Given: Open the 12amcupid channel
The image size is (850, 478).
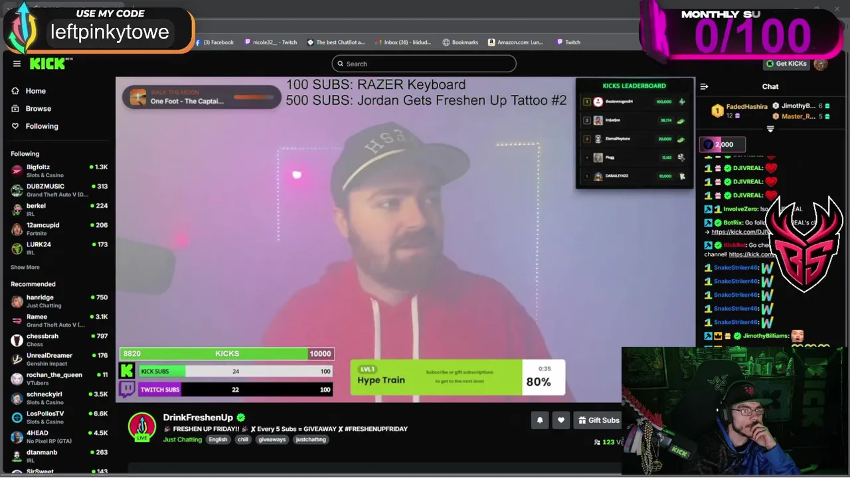Looking at the screenshot, I should click(x=59, y=228).
